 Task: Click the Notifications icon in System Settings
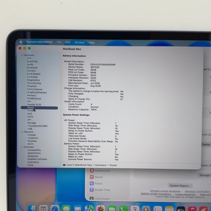[x=92, y=170]
